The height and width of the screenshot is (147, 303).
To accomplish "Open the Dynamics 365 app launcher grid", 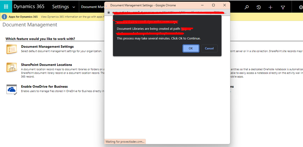I will (x=6, y=6).
